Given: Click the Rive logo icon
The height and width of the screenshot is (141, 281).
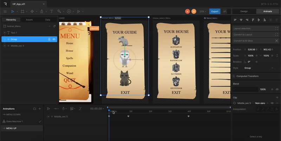Looking at the screenshot, I should point(5,4).
